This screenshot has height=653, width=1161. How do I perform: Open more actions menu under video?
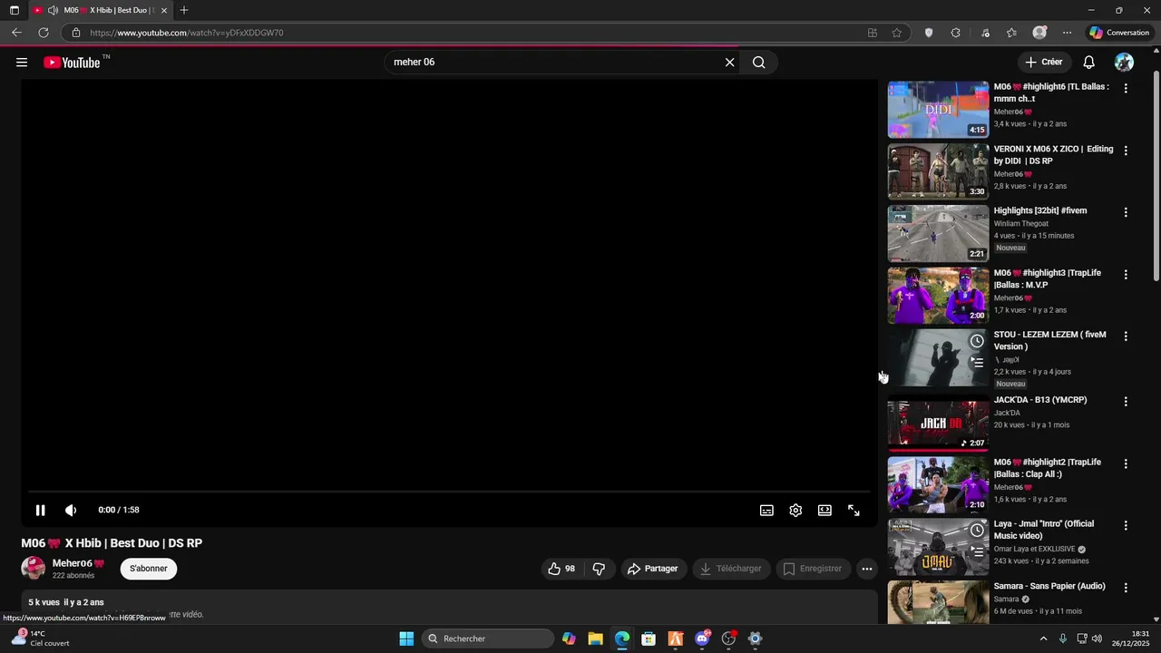(x=867, y=569)
